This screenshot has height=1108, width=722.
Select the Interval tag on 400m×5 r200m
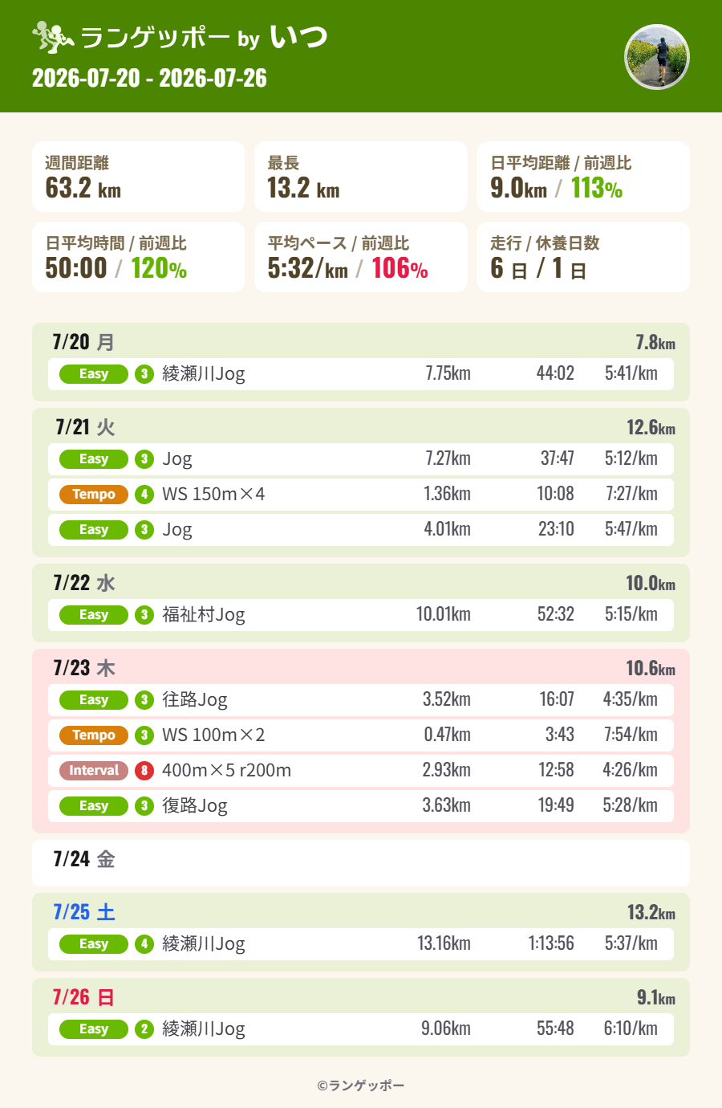pos(94,771)
